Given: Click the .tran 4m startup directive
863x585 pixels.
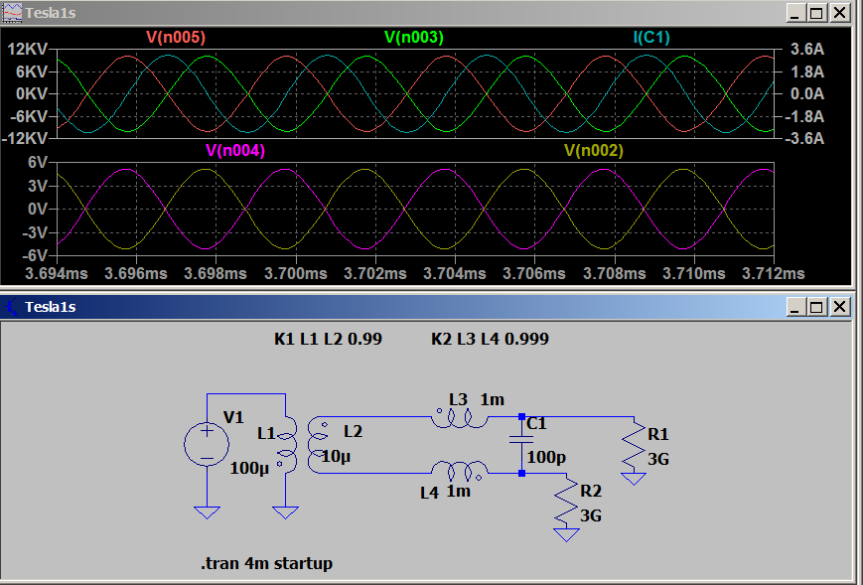Looking at the screenshot, I should 266,563.
